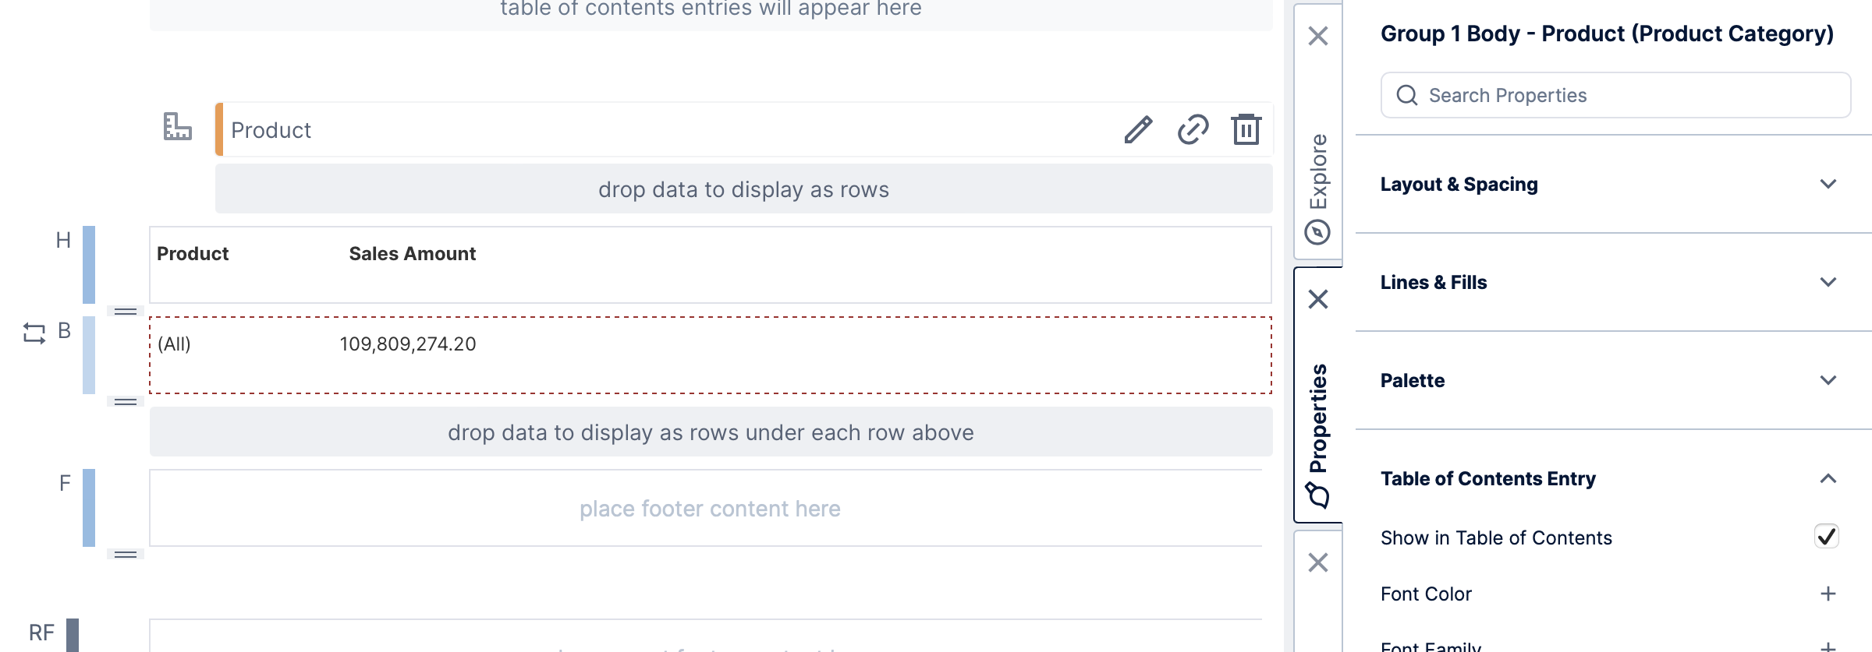Expand the Palette section
The image size is (1872, 652).
pos(1828,380)
